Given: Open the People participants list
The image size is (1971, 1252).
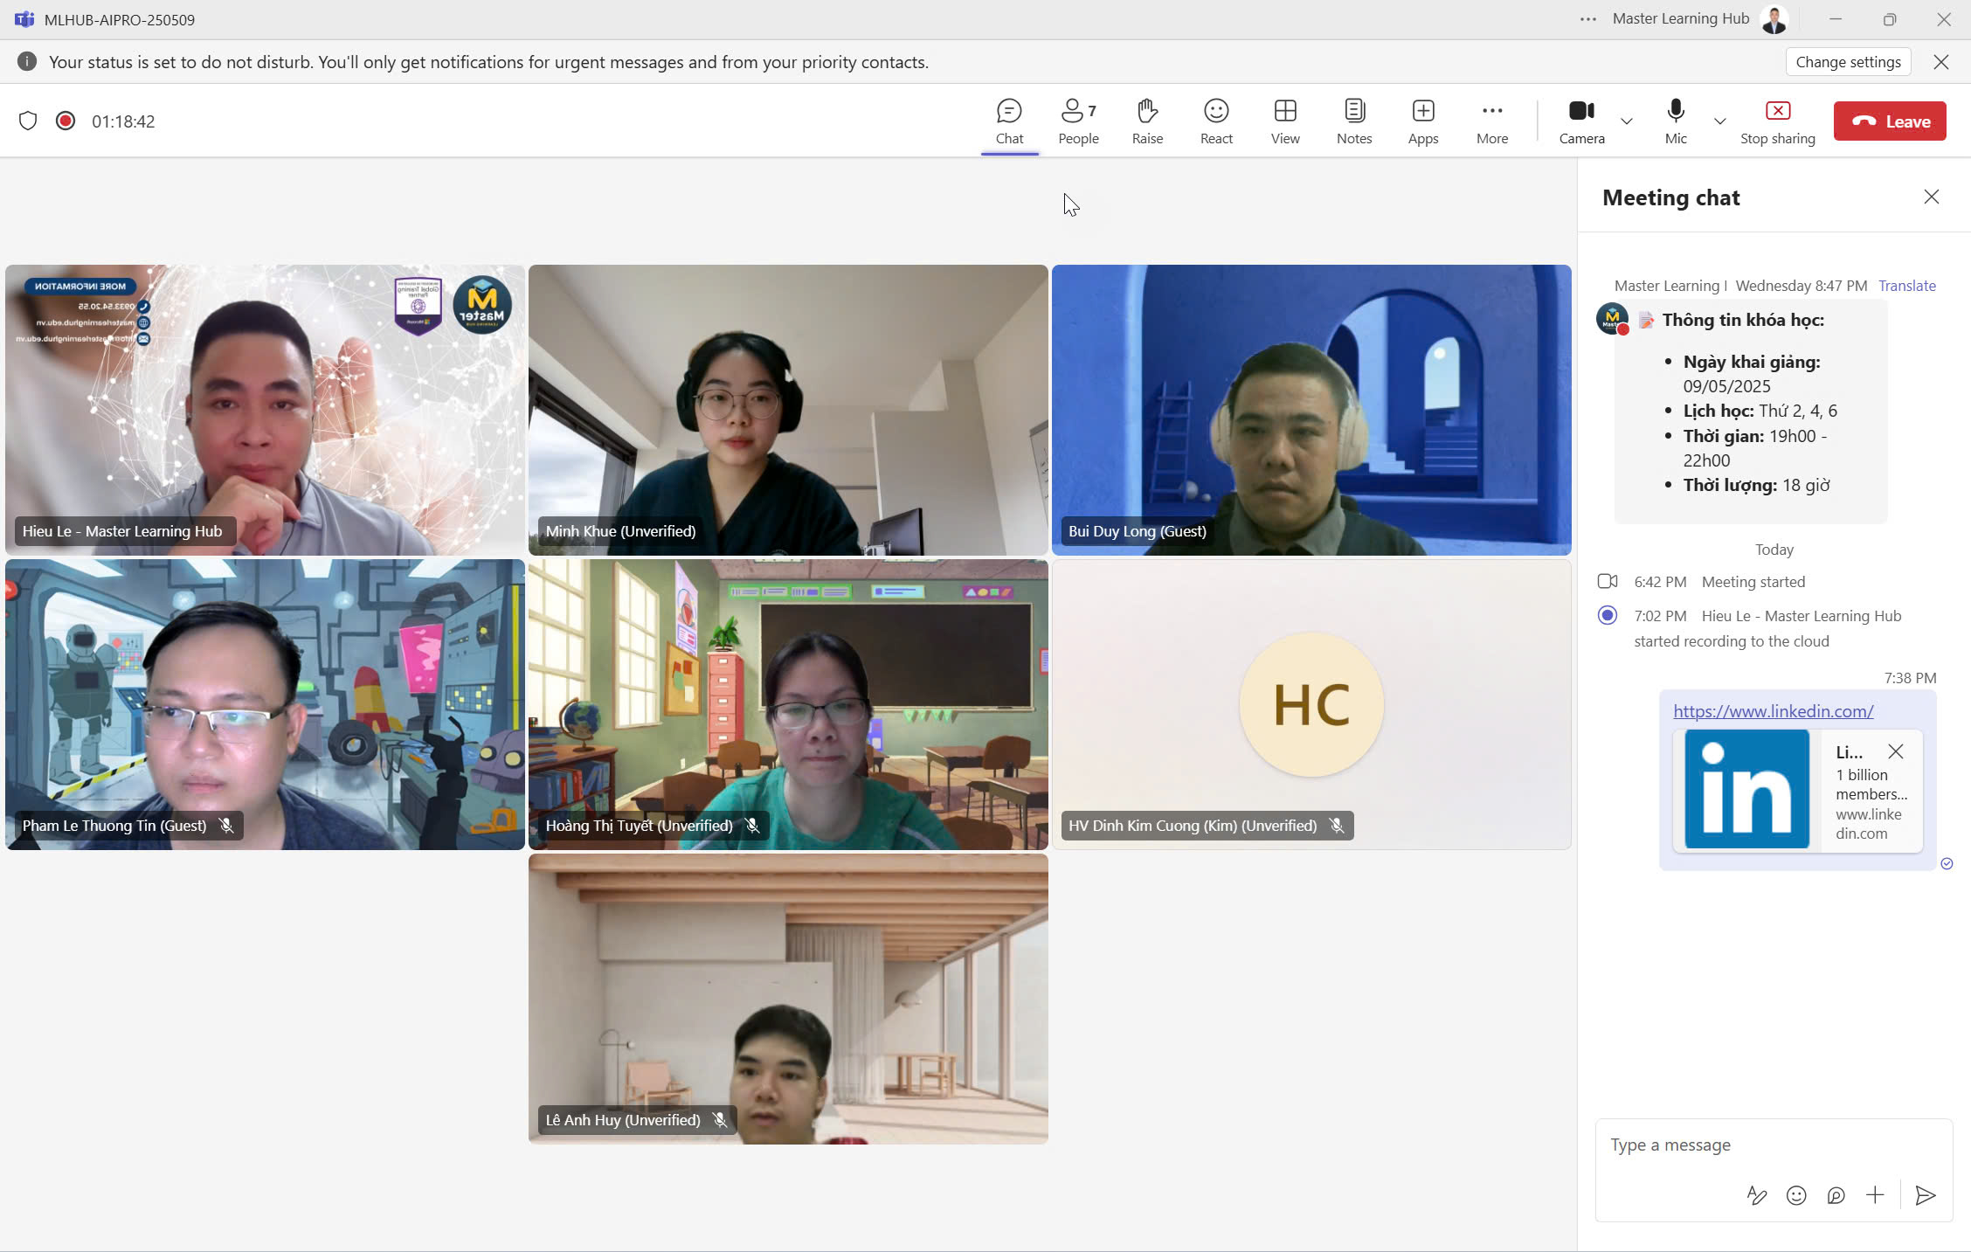Looking at the screenshot, I should [1078, 121].
